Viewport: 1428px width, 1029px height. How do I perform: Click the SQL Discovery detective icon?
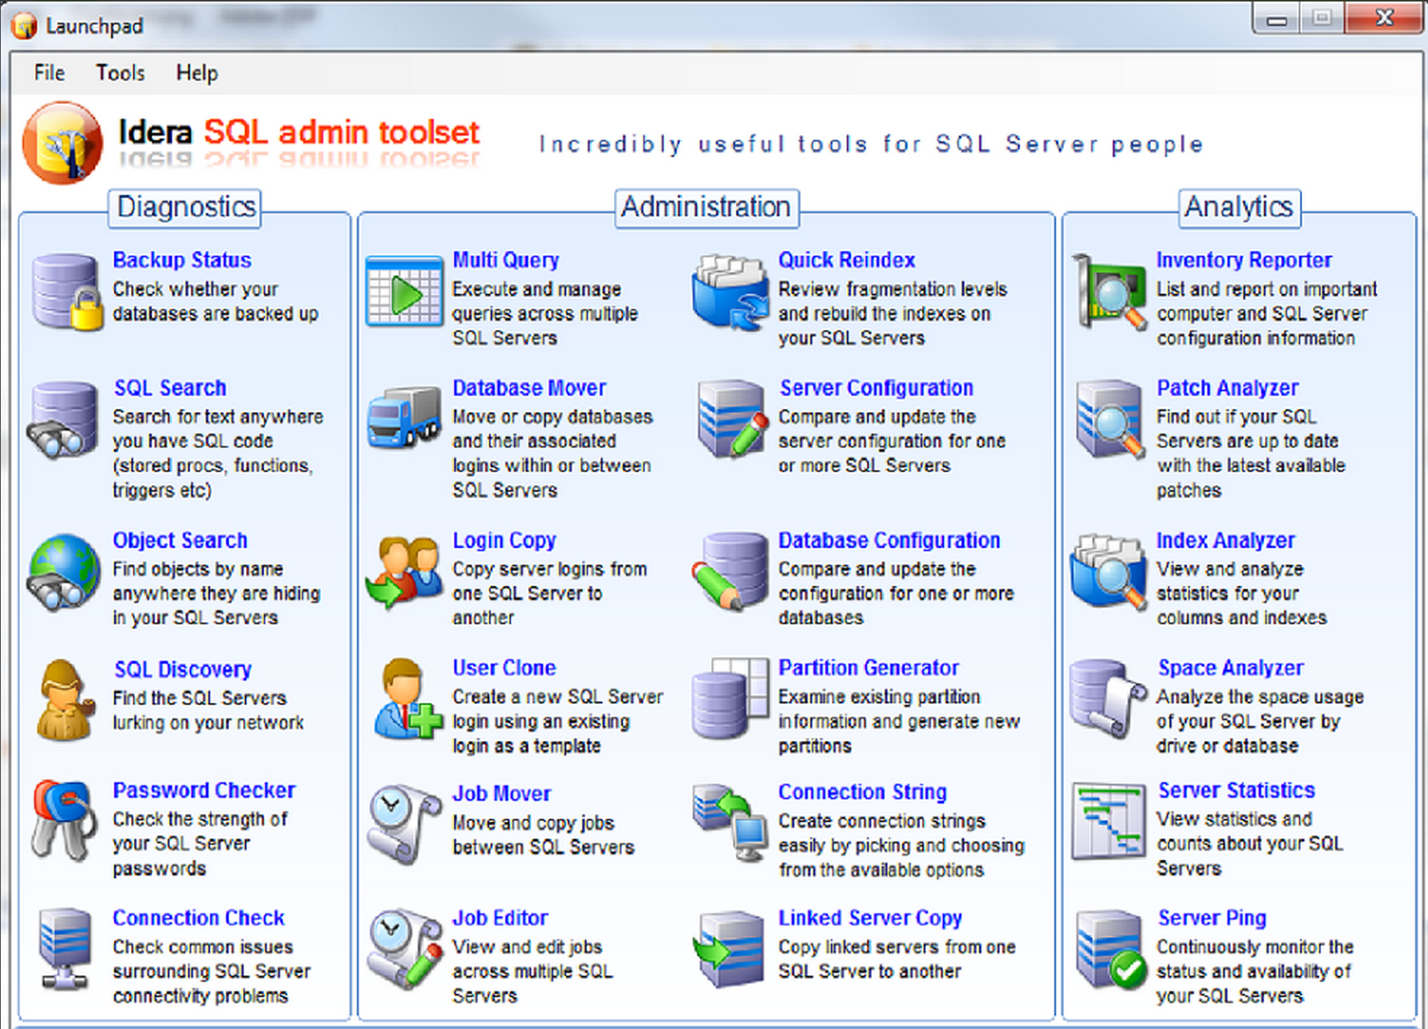click(x=65, y=700)
